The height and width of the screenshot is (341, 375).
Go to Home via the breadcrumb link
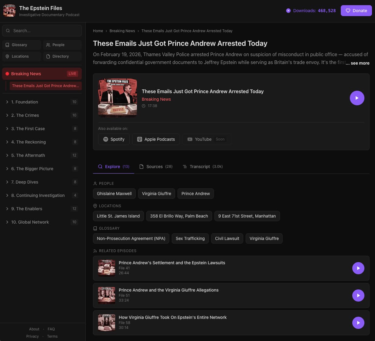pos(98,31)
